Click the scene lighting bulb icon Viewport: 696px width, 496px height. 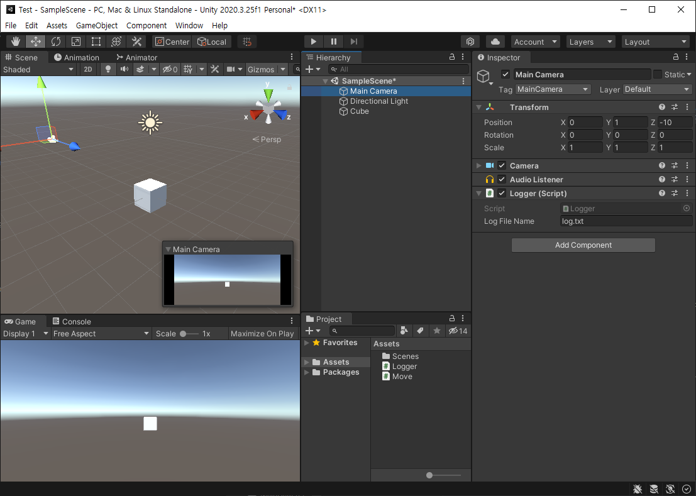[108, 69]
